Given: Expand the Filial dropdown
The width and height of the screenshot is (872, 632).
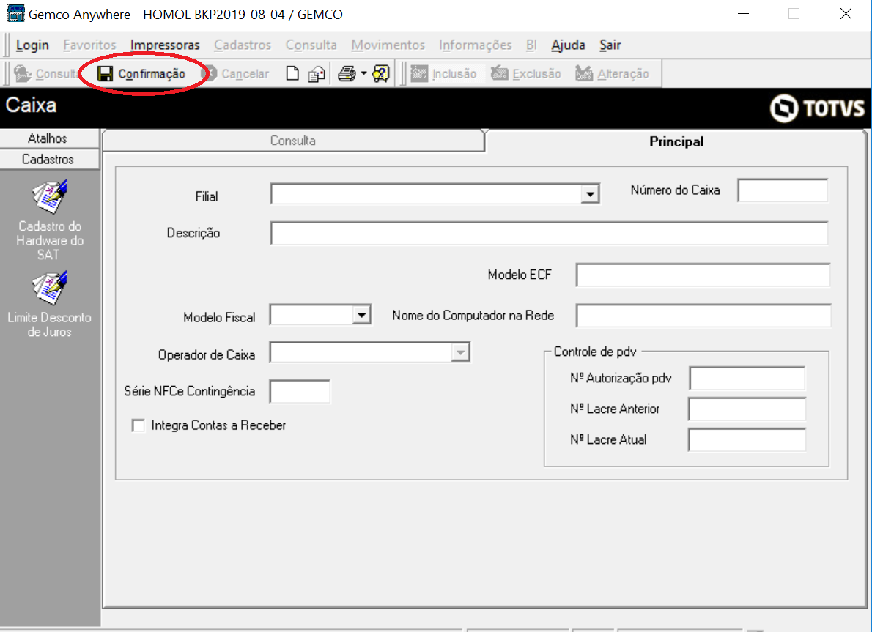Looking at the screenshot, I should click(590, 194).
